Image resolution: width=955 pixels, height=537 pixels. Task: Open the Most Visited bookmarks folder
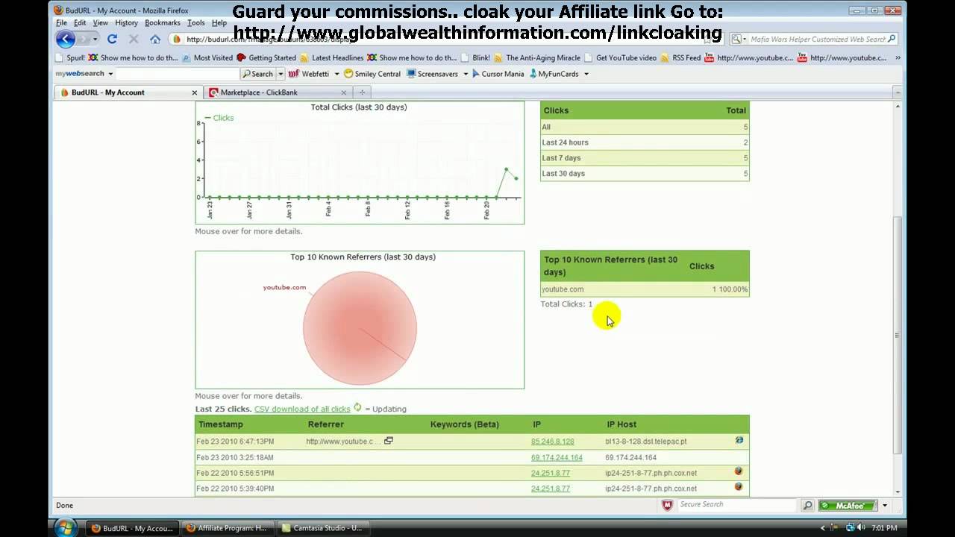[207, 57]
